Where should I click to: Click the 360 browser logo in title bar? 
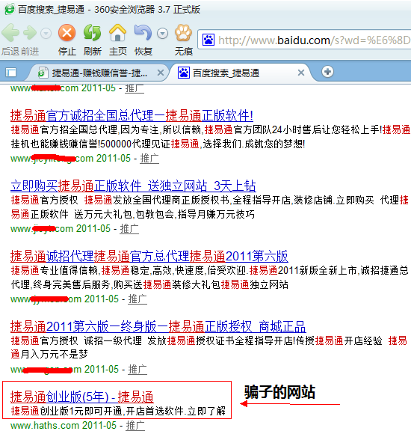click(9, 9)
